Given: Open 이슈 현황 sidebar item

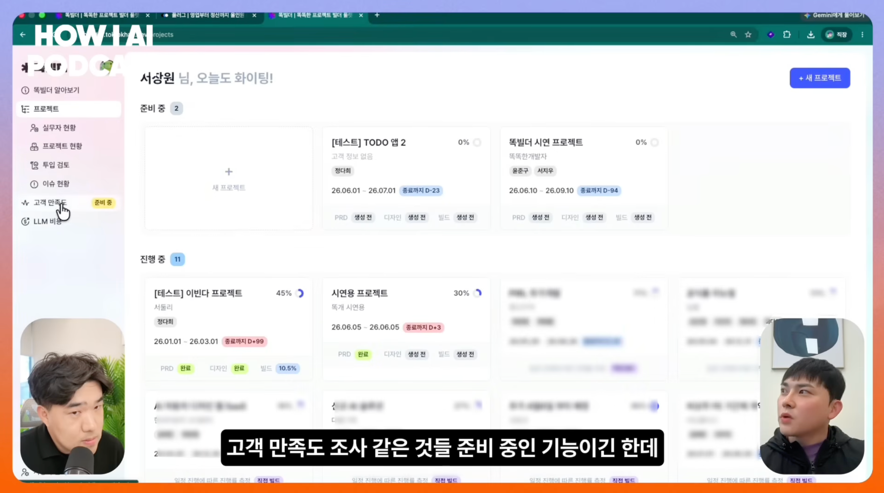Looking at the screenshot, I should pos(56,184).
